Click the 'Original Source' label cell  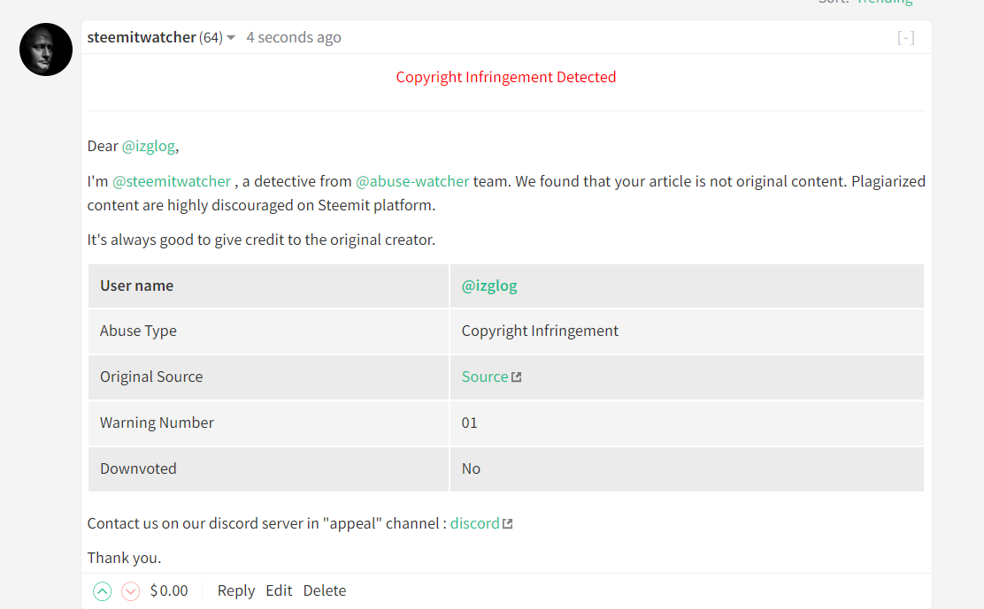(269, 377)
